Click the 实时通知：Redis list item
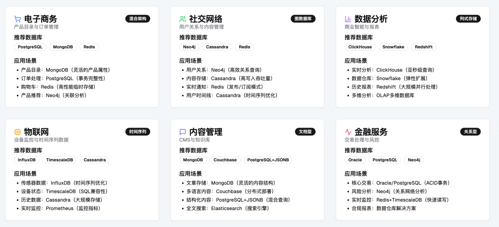 [x=225, y=87]
